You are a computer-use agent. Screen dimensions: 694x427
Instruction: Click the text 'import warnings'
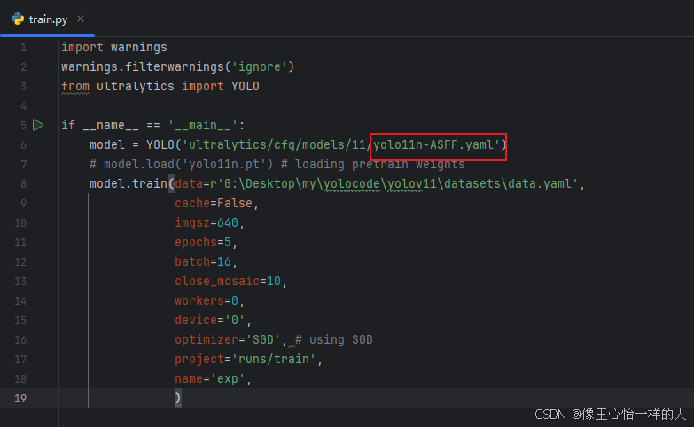tap(114, 47)
